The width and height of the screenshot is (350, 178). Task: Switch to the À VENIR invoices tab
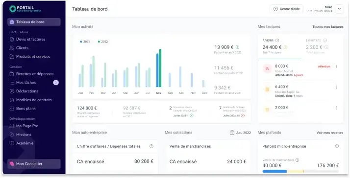[x=279, y=47]
